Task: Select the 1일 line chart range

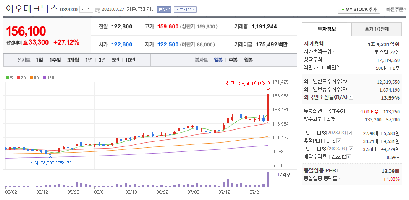Action: pyautogui.click(x=39, y=60)
